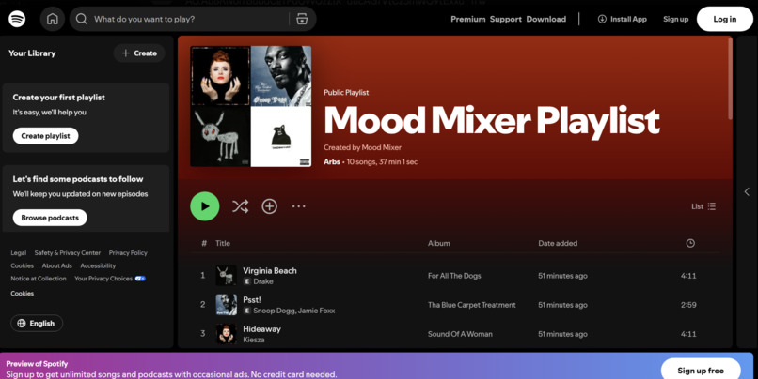
Task: Open Drake artist link
Action: pos(263,281)
